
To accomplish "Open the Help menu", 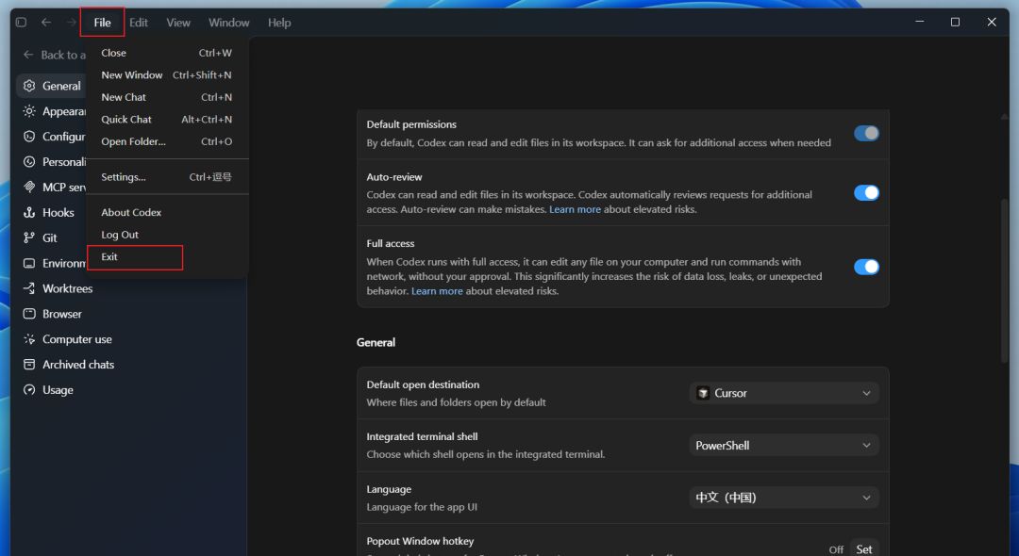I will pyautogui.click(x=279, y=22).
